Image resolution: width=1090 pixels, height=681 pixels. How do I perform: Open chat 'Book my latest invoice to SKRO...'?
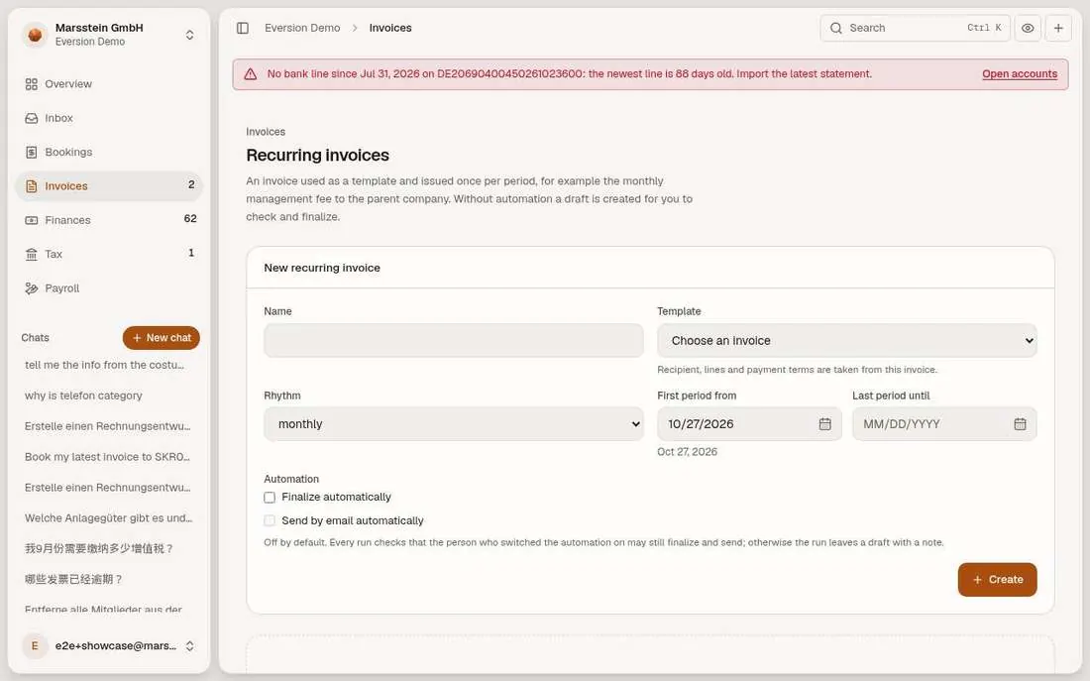(x=108, y=457)
